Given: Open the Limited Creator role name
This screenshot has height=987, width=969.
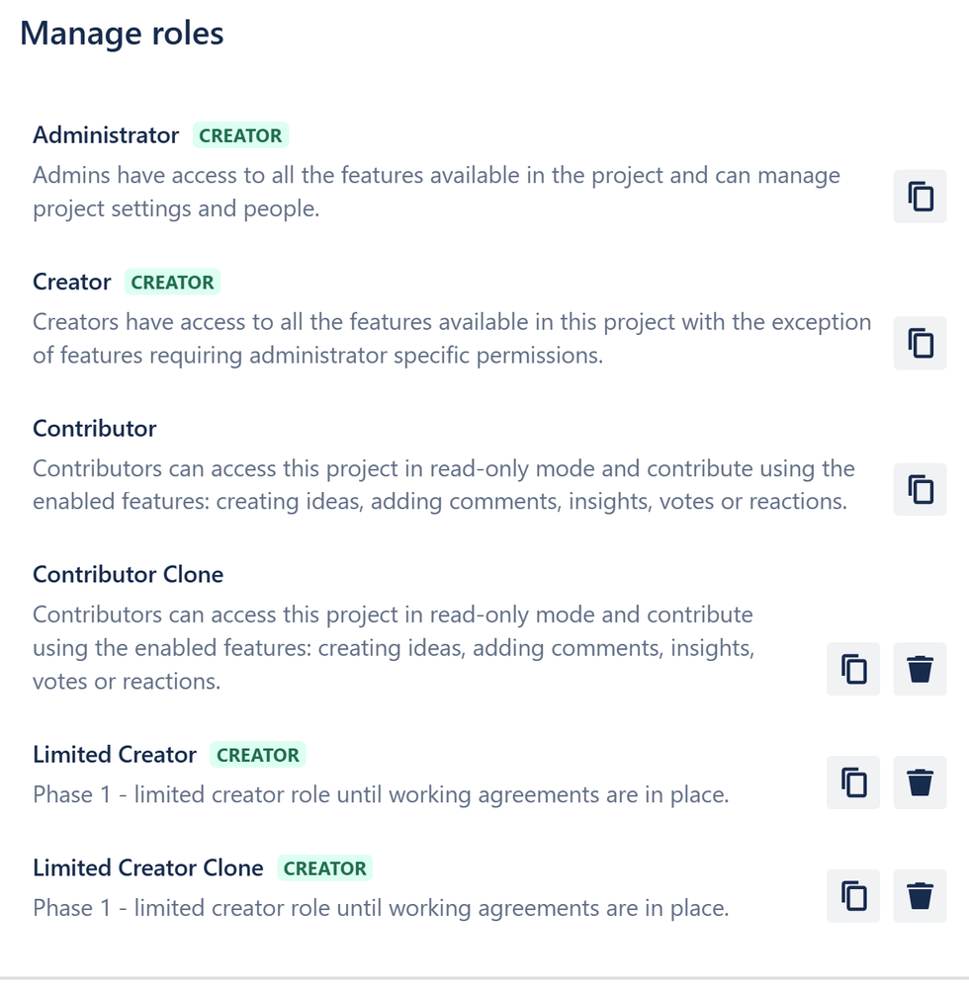Looking at the screenshot, I should click(x=115, y=755).
